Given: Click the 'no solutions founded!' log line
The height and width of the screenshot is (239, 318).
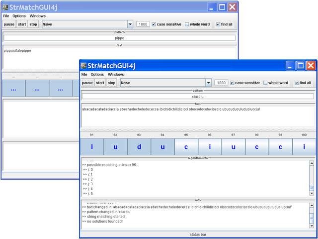Looking at the screenshot, I should 102,221.
